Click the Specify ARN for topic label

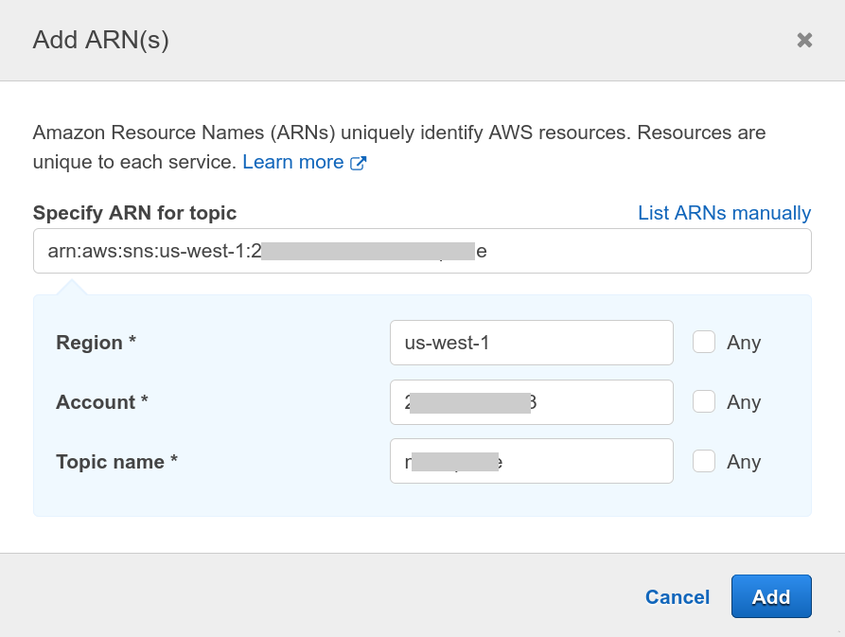[134, 213]
